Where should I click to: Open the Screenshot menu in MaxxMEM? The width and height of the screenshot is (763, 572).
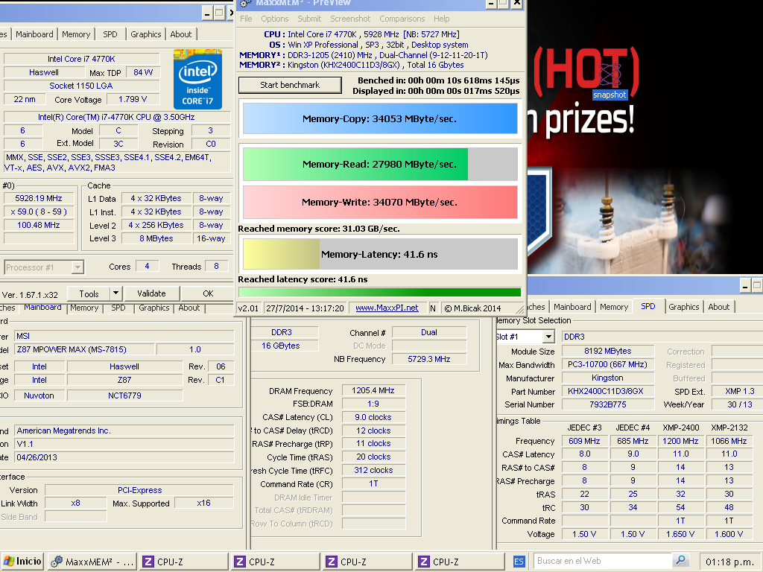pos(350,19)
